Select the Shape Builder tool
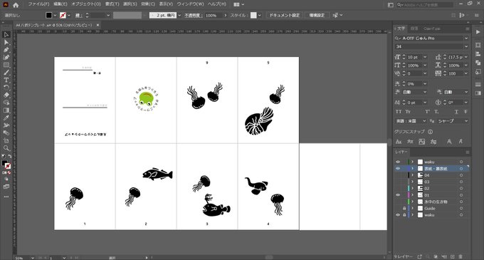 [x=6, y=103]
